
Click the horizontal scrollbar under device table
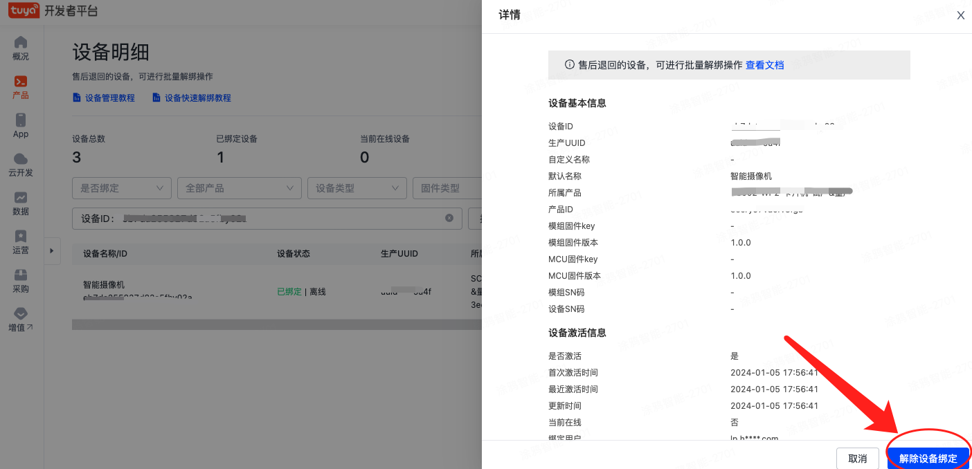point(277,324)
